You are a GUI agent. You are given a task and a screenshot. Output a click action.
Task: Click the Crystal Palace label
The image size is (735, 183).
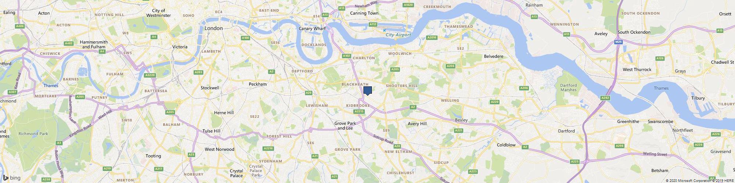point(236,173)
